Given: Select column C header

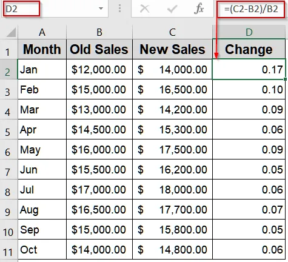Looking at the screenshot, I should (x=172, y=32).
